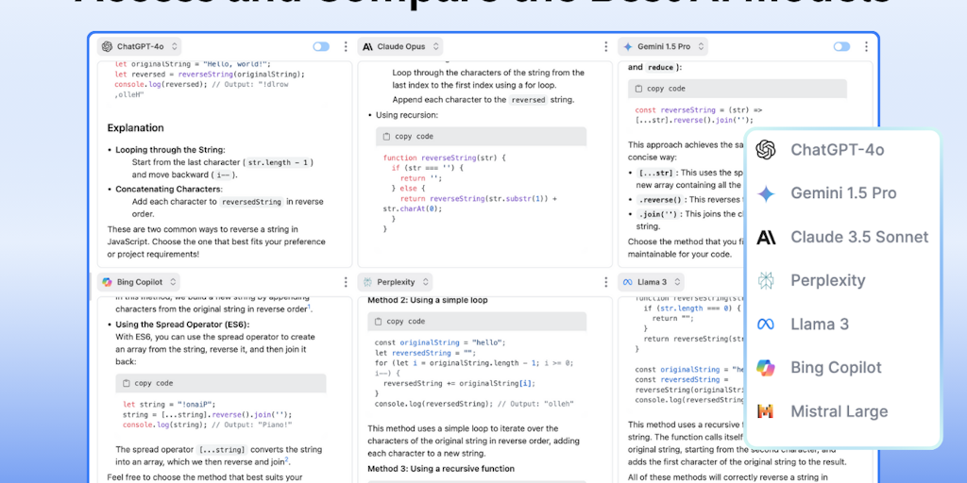Click clipboard icon in Perplexity code block

point(378,322)
